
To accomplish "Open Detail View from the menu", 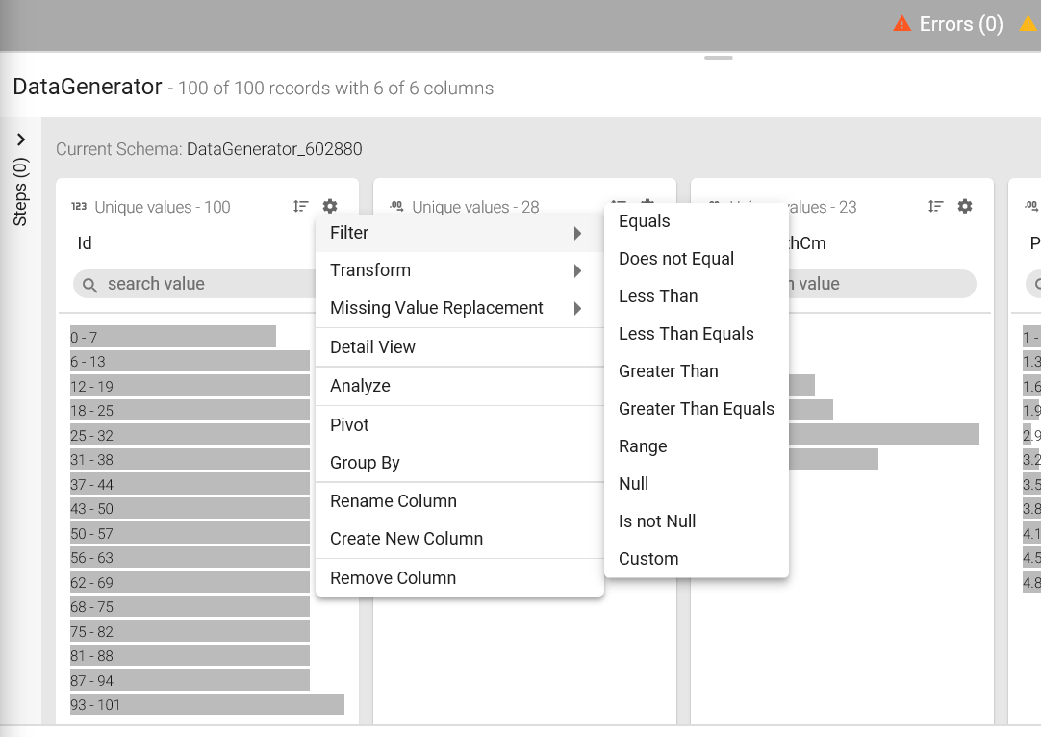I will 372,347.
